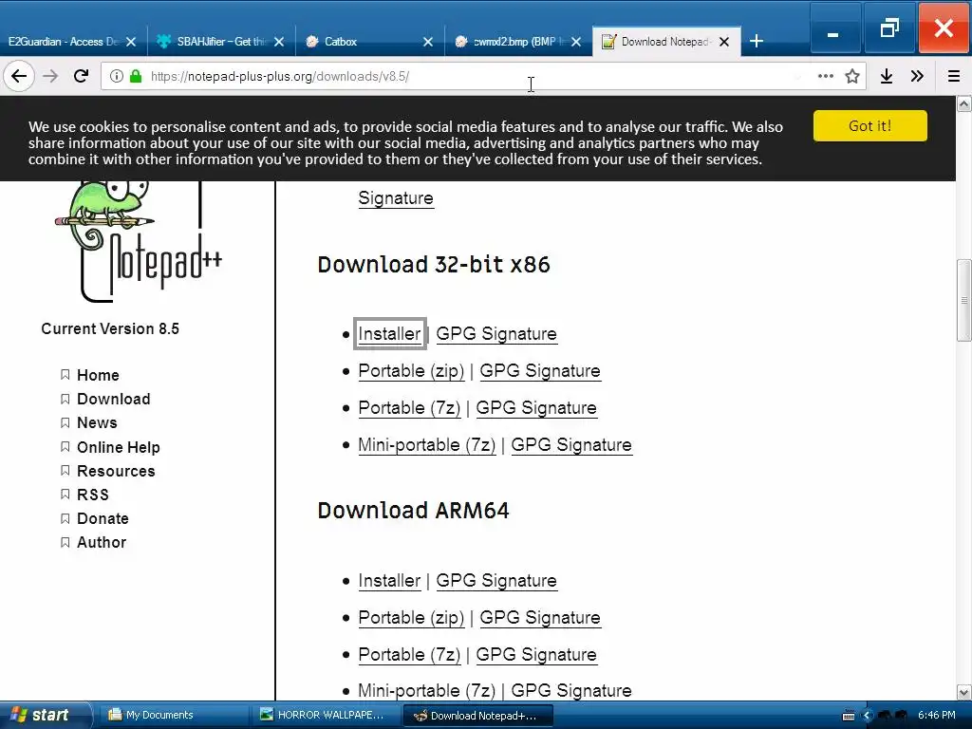Close the SBAHJifier tab

tap(279, 42)
